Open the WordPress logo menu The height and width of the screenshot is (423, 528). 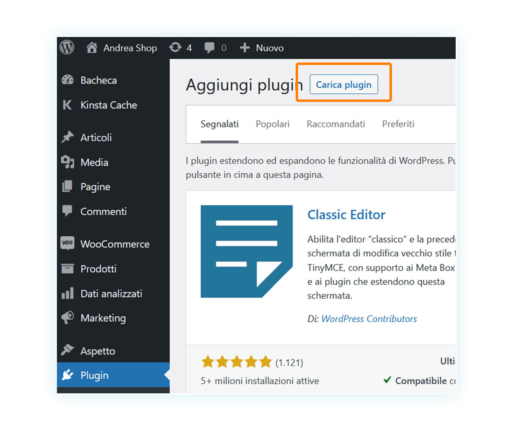pyautogui.click(x=67, y=47)
